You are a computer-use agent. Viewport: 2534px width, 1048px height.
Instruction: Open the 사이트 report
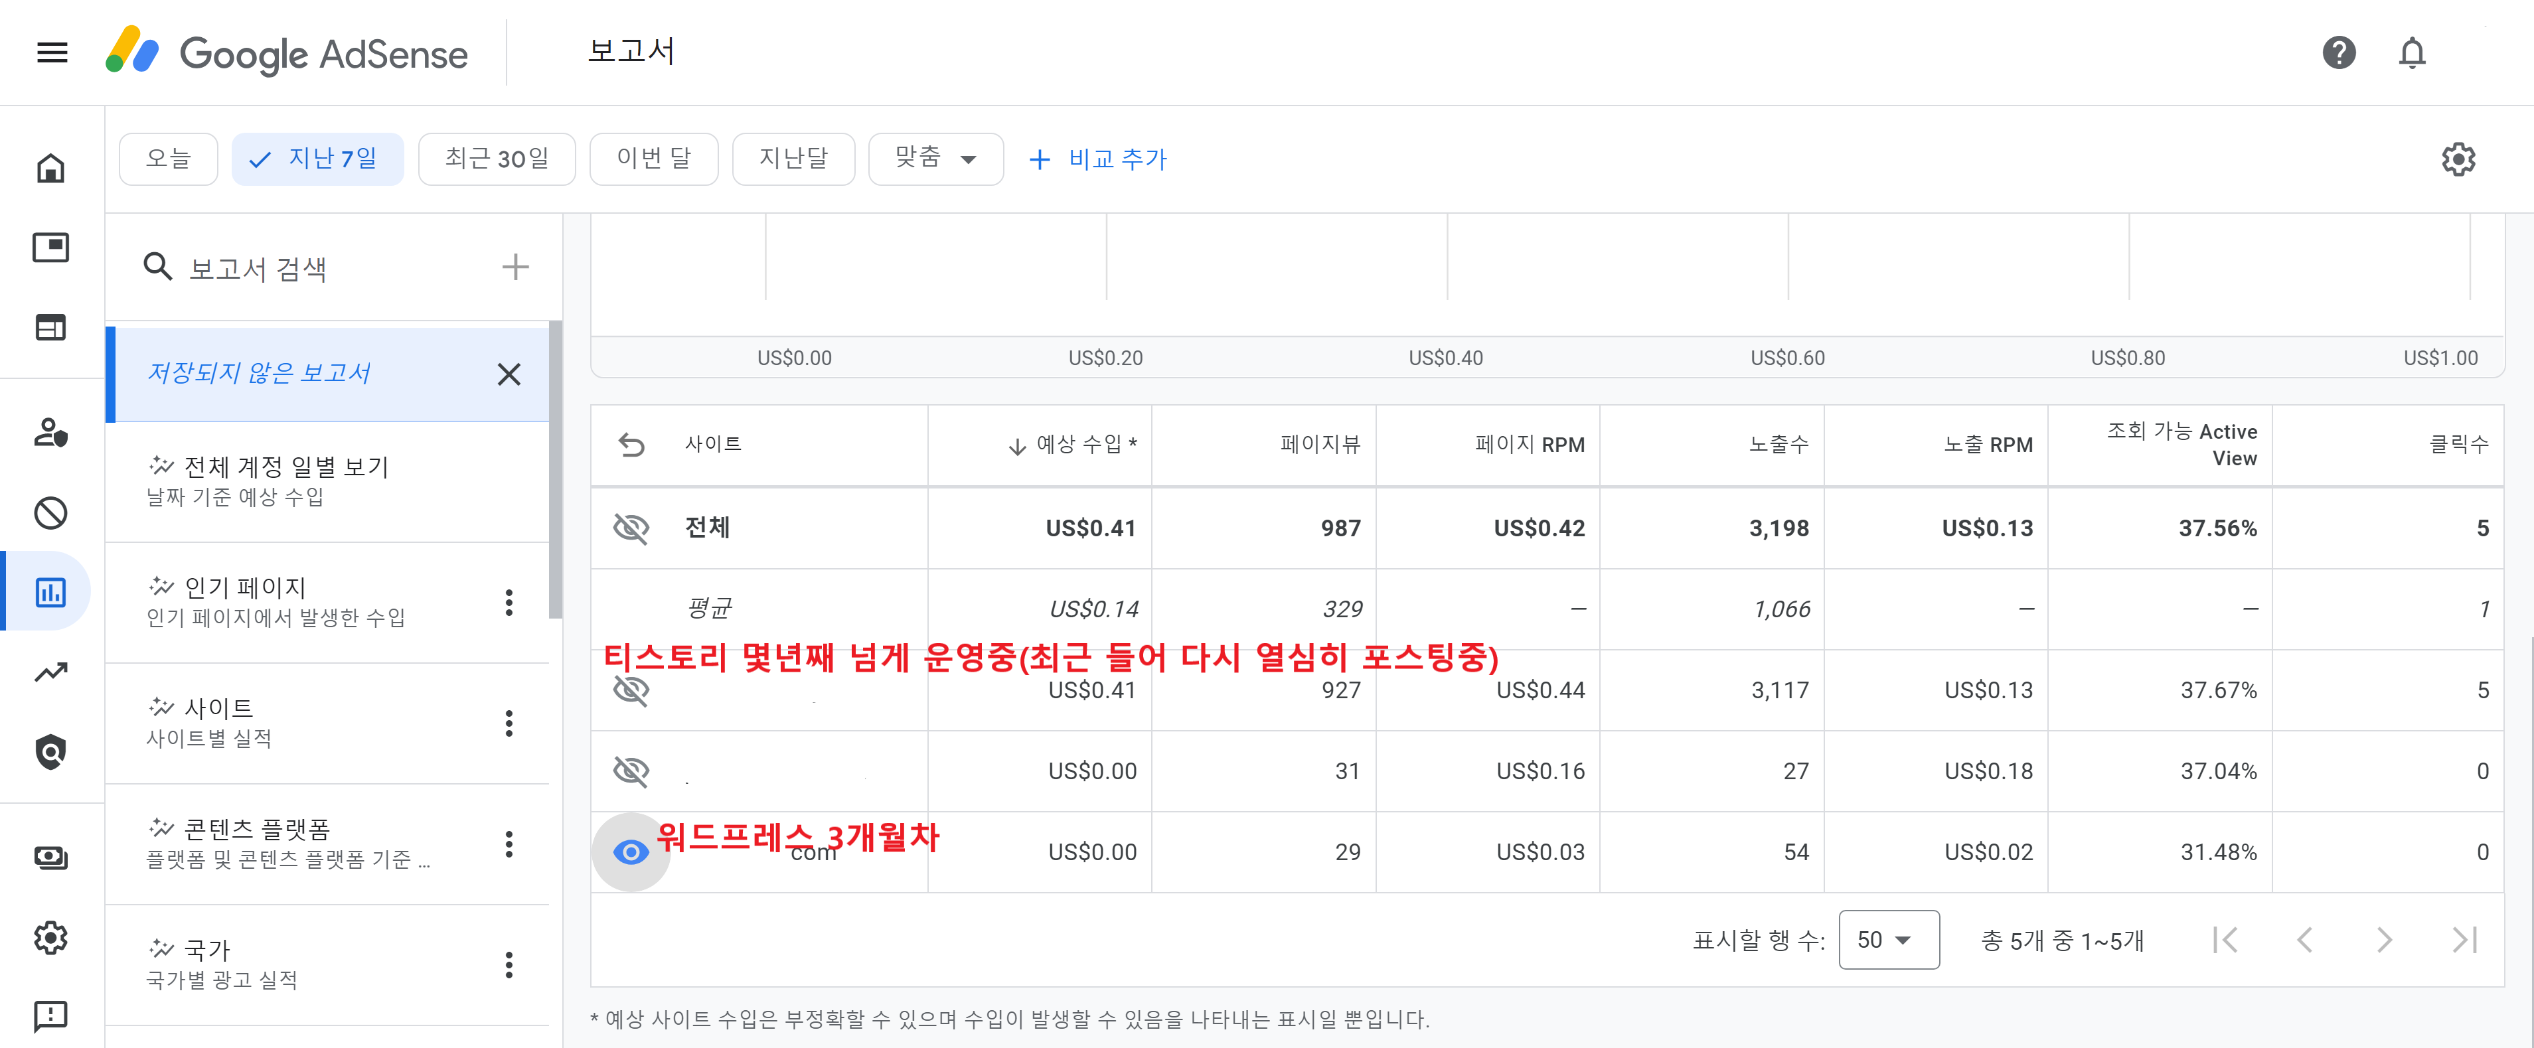tap(327, 723)
